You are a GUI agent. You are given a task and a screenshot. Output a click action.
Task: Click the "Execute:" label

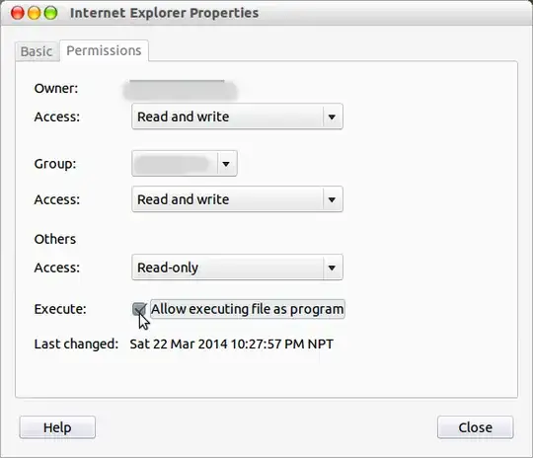point(60,309)
